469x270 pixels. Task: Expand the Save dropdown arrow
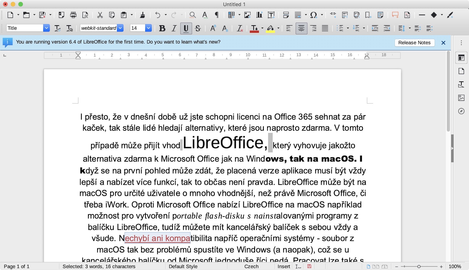[x=50, y=15]
